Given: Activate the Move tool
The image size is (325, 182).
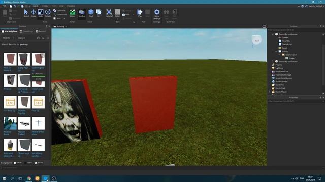Looking at the screenshot, I should [x=34, y=13].
